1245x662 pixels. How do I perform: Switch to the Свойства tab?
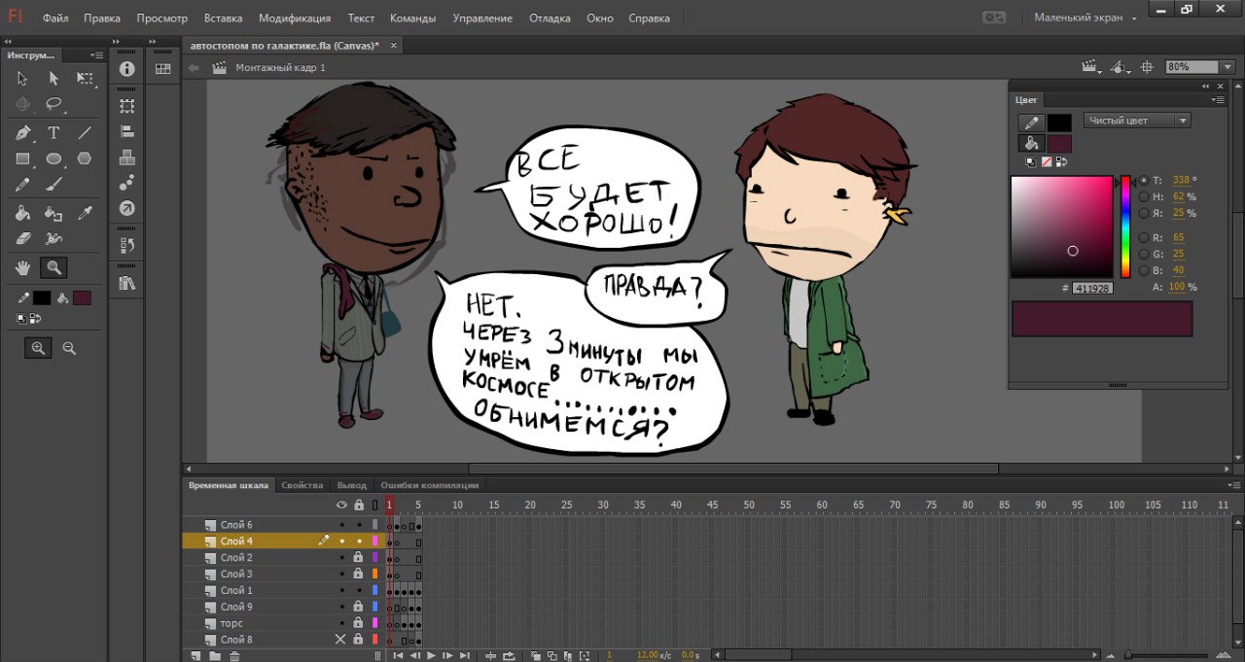[x=302, y=485]
